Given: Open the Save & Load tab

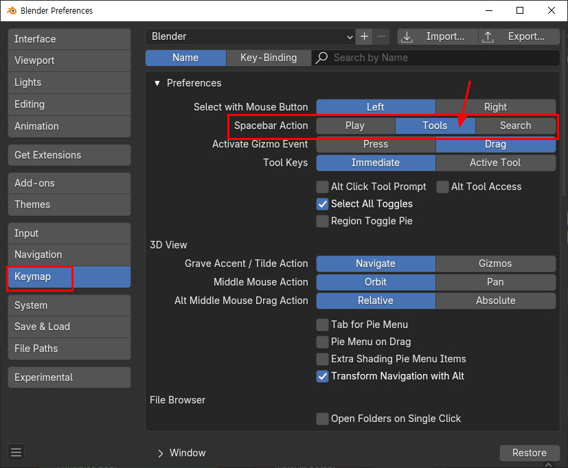Looking at the screenshot, I should [69, 327].
